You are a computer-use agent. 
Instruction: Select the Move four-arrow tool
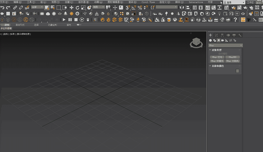[x=72, y=8]
